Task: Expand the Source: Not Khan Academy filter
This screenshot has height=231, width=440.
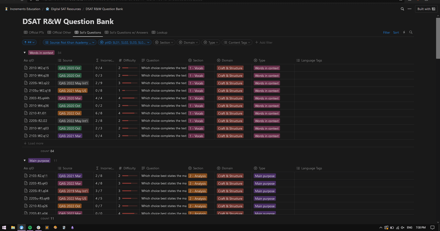Action: click(x=70, y=42)
